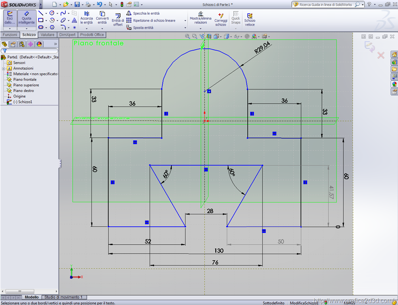
Task: Switch to the Valutare tab
Action: tap(48, 35)
